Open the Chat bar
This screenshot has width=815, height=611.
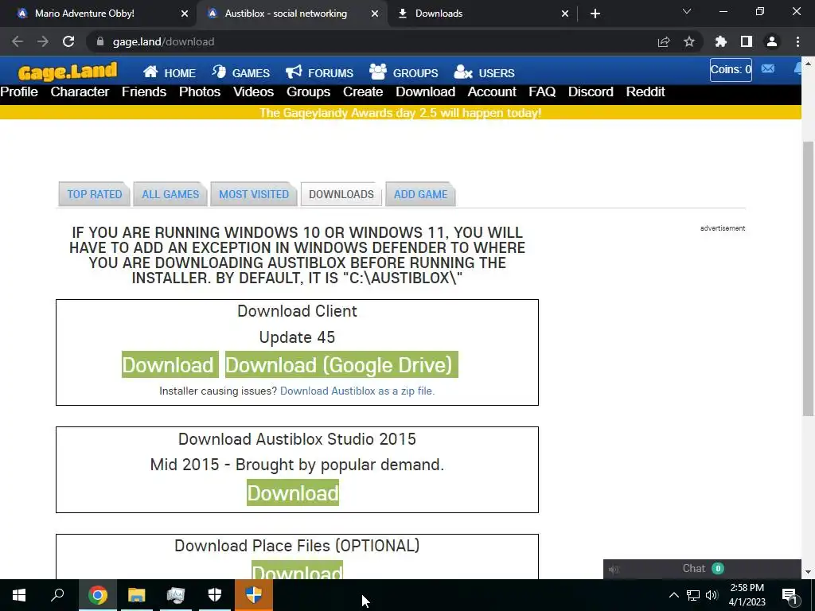pos(702,569)
